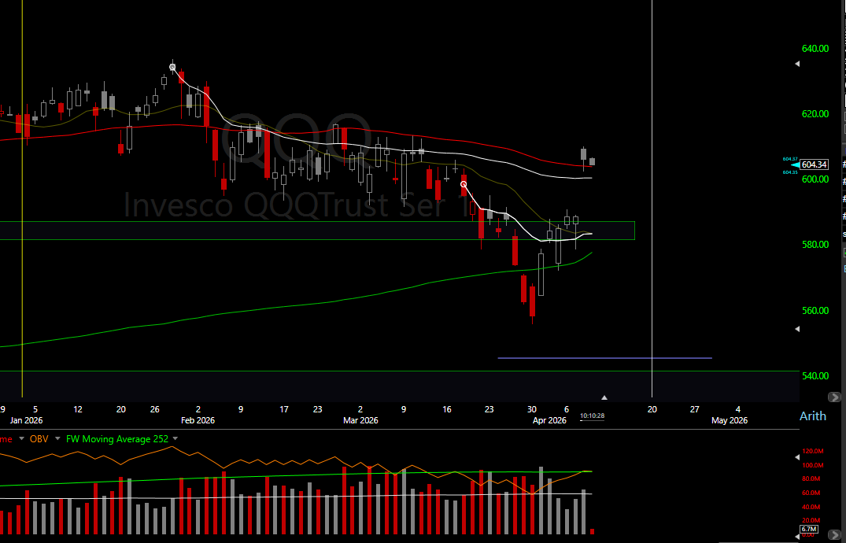Viewport: 846px width, 543px height.
Task: Select the green rectangle zone at 540
Action: click(399, 386)
